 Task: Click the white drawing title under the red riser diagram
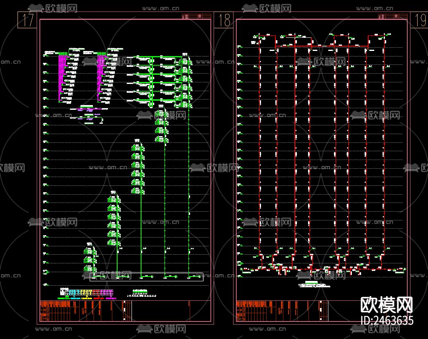click(314, 284)
